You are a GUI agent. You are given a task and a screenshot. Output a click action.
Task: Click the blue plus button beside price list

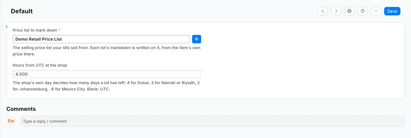(x=197, y=39)
